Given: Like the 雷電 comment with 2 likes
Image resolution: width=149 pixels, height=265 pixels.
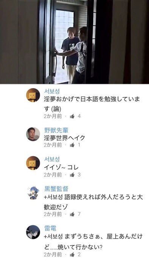Looking at the screenshot, I should pyautogui.click(x=72, y=254).
